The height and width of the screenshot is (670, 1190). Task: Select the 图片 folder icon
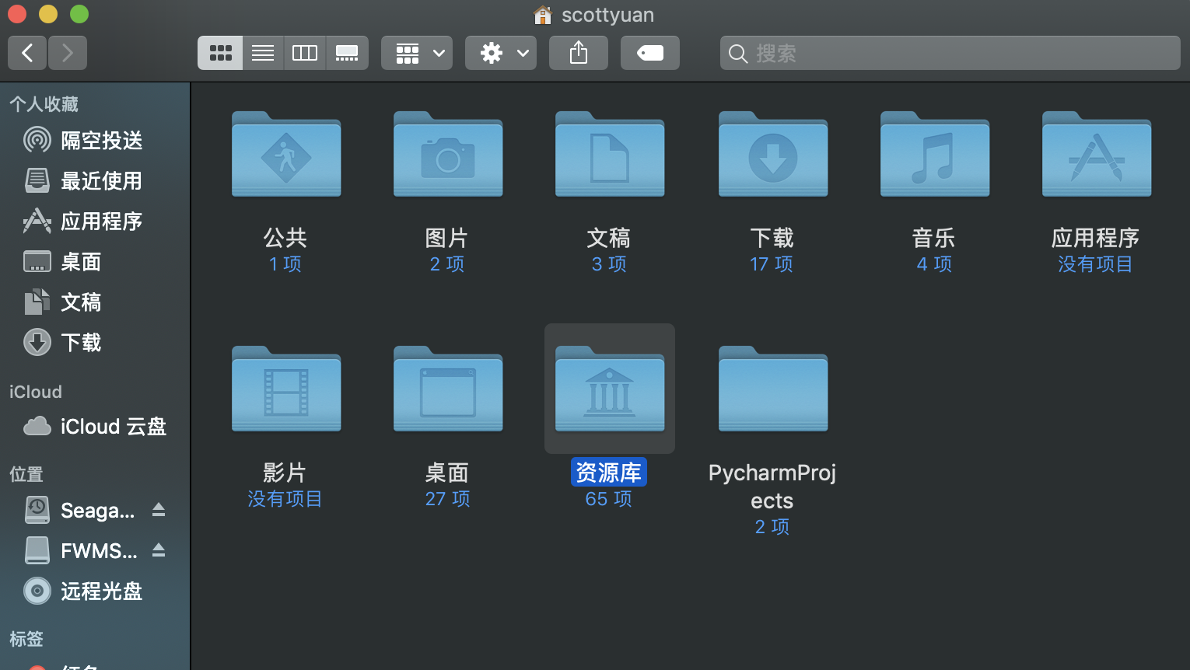(448, 154)
